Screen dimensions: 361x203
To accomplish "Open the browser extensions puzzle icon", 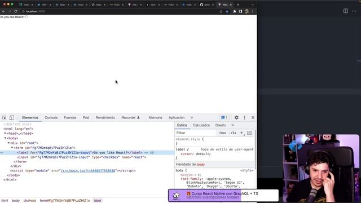I will pyautogui.click(x=235, y=11).
